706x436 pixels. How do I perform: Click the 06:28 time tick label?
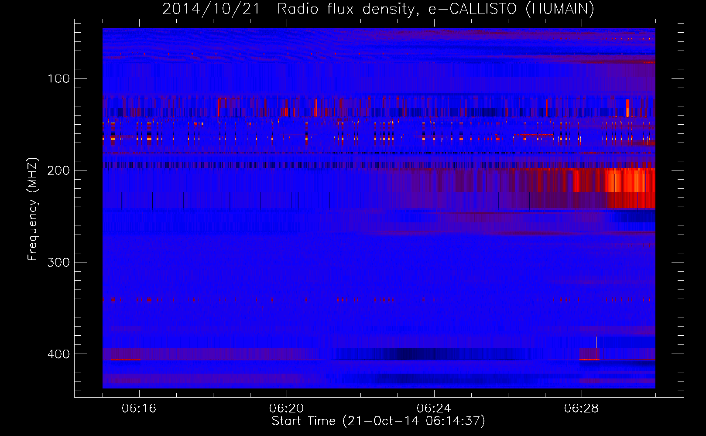tap(582, 409)
